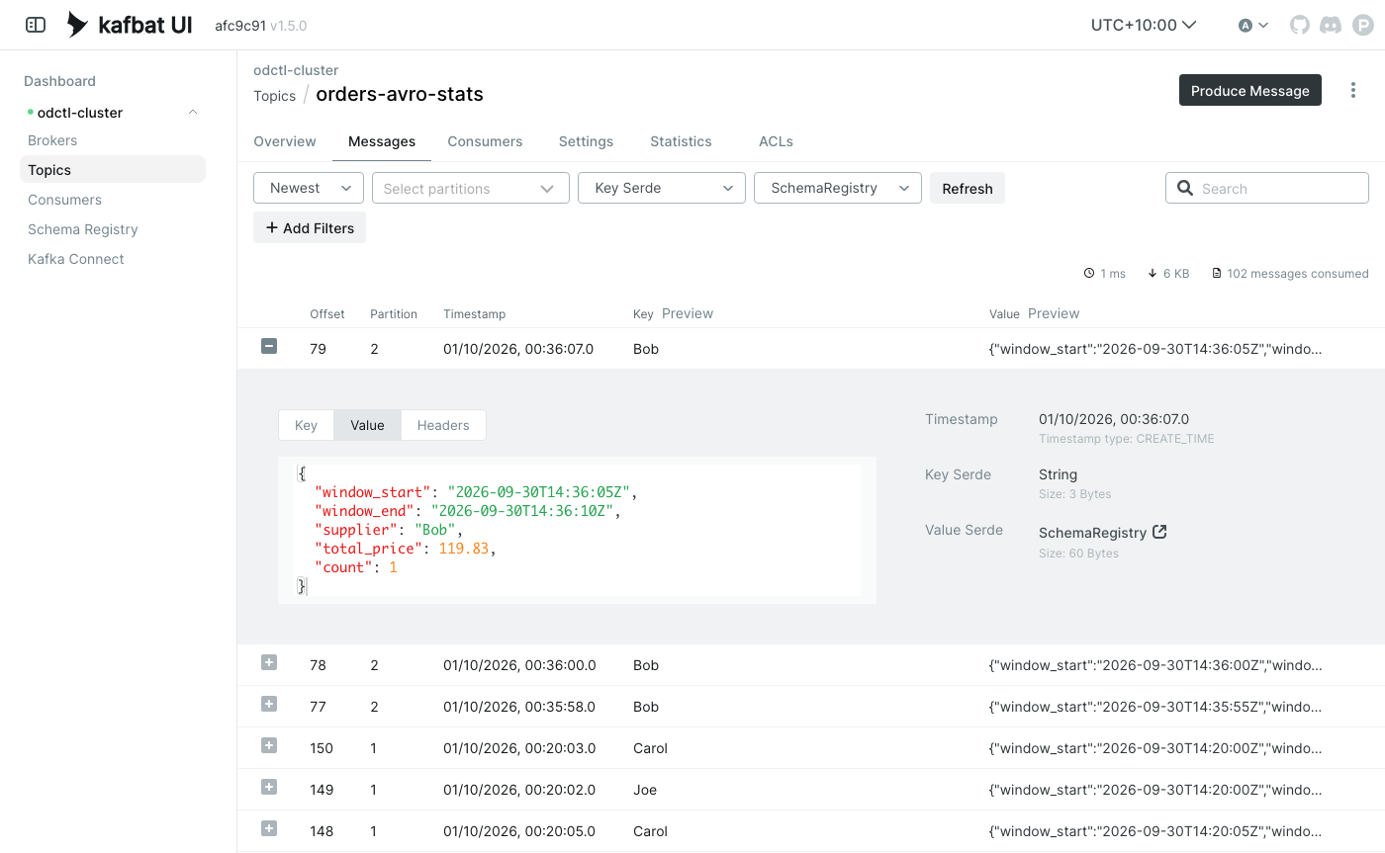
Task: Open the Newest seek mode dropdown
Action: point(309,188)
